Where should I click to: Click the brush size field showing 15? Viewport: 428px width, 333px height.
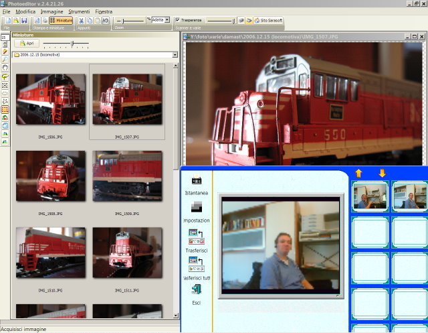click(4, 37)
